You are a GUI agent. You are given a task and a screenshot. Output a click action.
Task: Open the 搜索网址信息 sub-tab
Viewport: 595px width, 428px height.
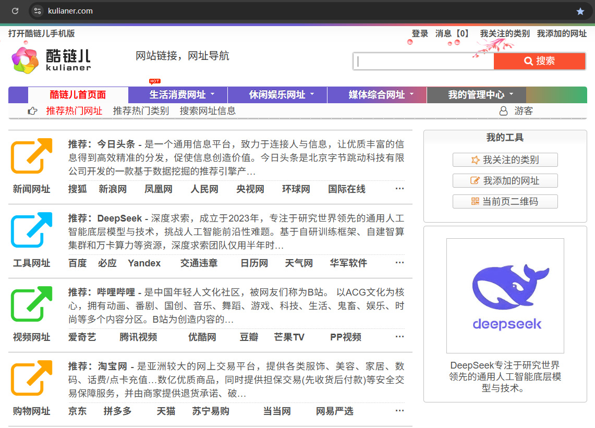[208, 111]
